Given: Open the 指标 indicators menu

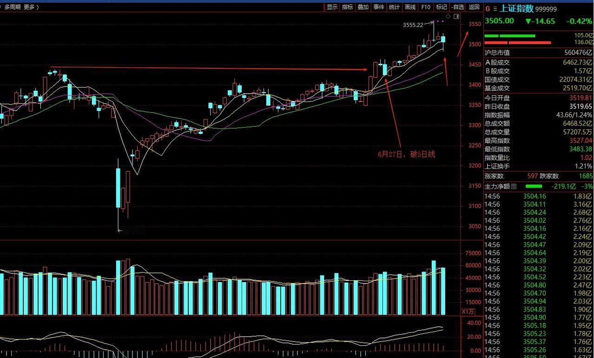Looking at the screenshot, I should 347,7.
